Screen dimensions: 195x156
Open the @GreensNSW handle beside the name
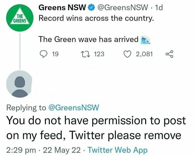tap(123, 8)
